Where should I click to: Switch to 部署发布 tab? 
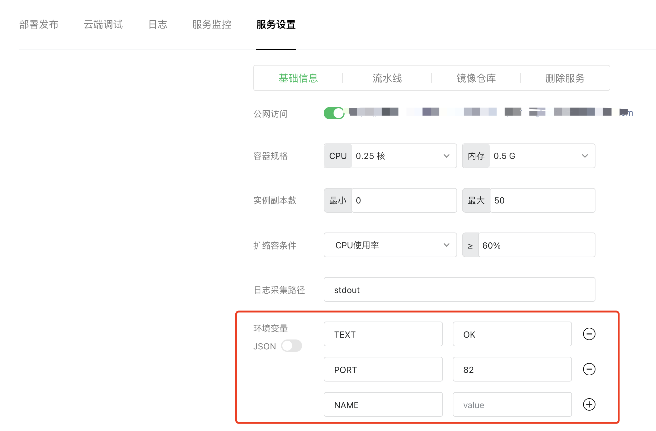tap(39, 24)
